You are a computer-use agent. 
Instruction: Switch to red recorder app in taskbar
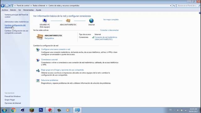tap(50, 110)
